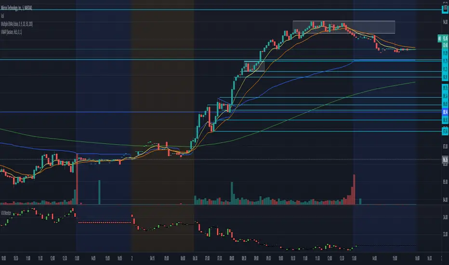
Task: Select the VWAP indicator legend
Action: (12, 32)
